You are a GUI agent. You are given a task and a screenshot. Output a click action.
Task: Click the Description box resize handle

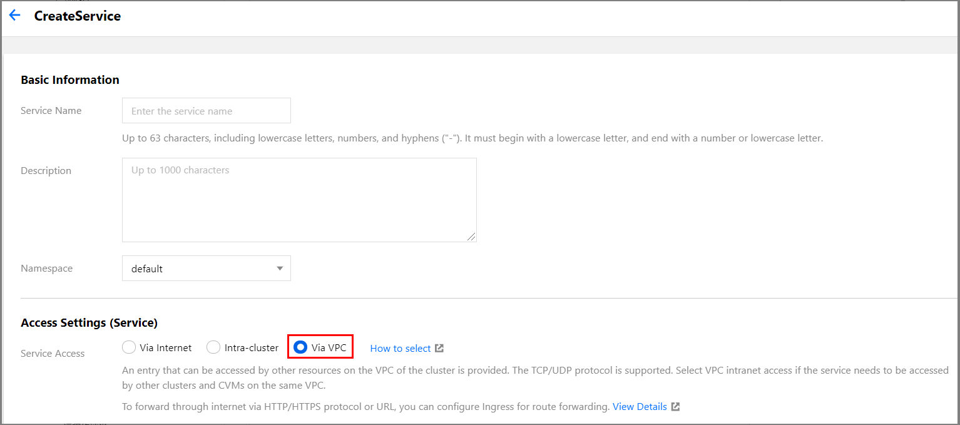(x=471, y=237)
